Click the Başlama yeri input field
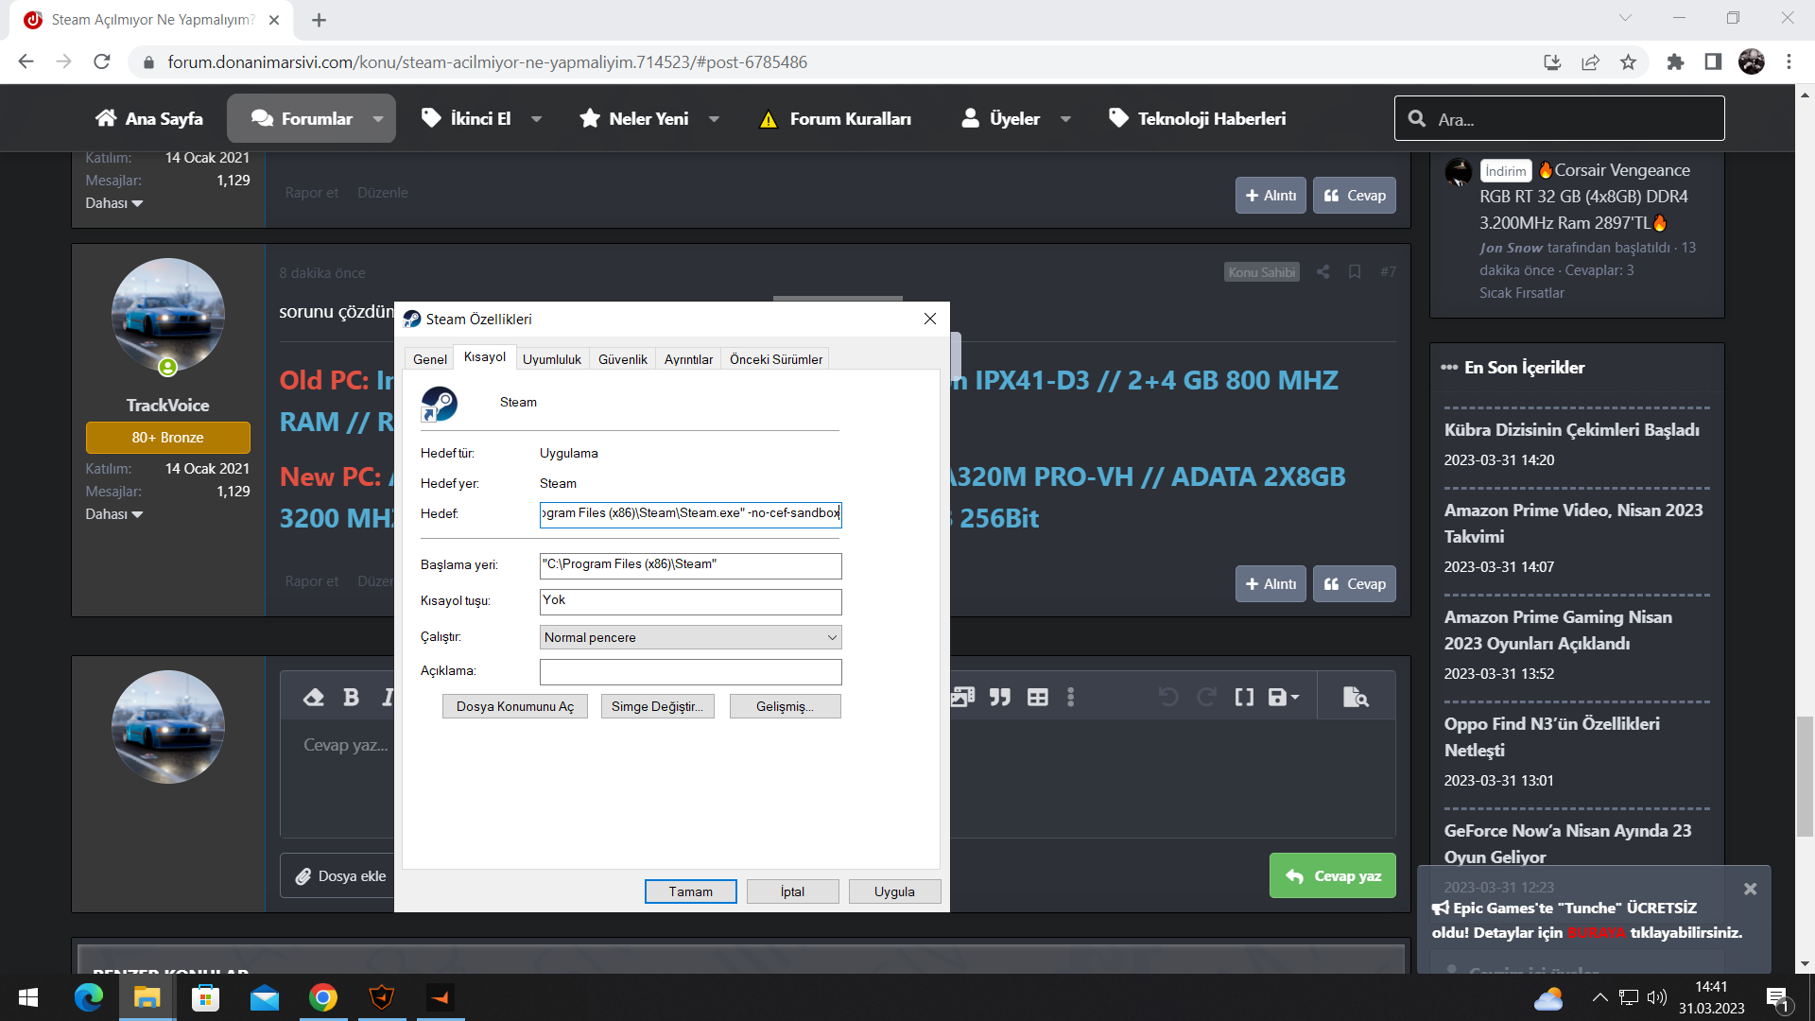 [x=690, y=565]
